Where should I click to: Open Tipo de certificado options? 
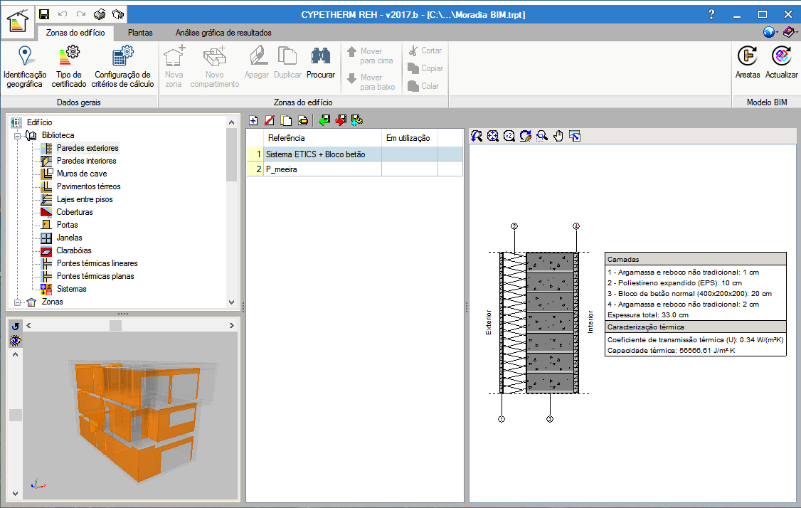[69, 67]
